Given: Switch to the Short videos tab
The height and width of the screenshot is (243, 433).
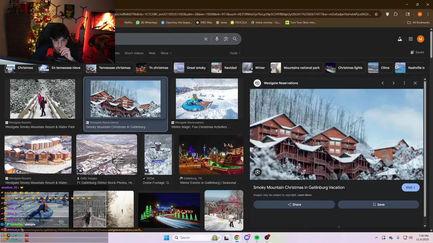Looking at the screenshot, I should coord(134,53).
